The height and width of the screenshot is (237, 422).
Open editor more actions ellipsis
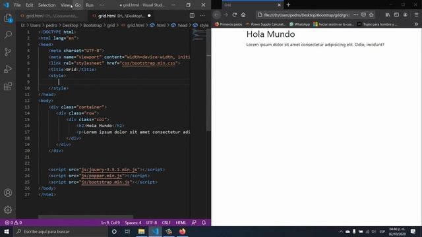[202, 16]
